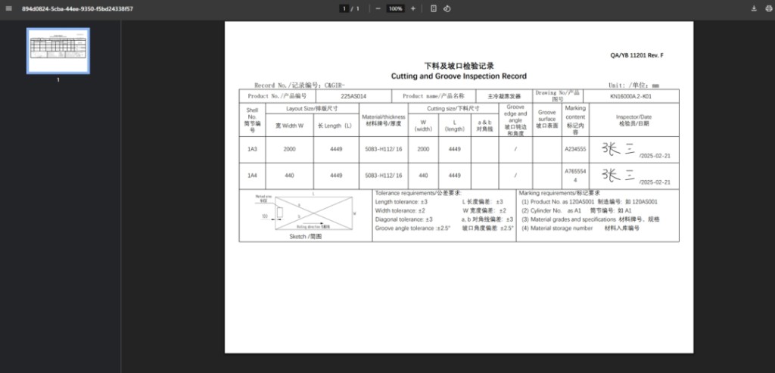Click the 'Cutting size' column header
The width and height of the screenshot is (775, 373).
pyautogui.click(x=453, y=108)
